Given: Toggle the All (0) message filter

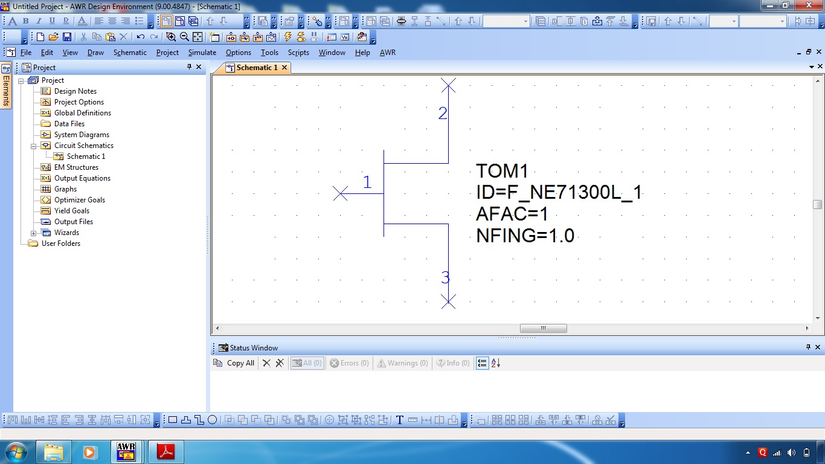Looking at the screenshot, I should [x=307, y=363].
